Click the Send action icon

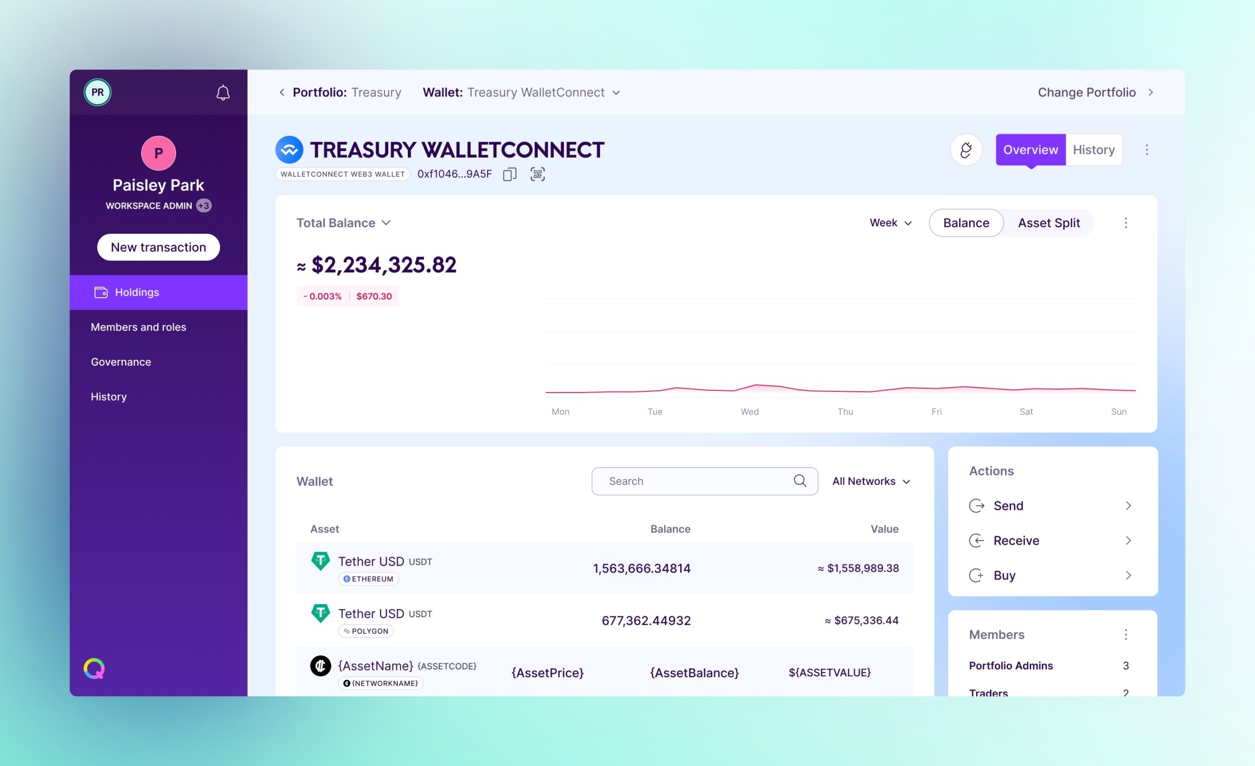976,505
